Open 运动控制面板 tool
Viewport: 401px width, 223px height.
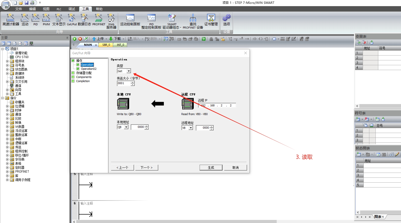click(x=130, y=20)
